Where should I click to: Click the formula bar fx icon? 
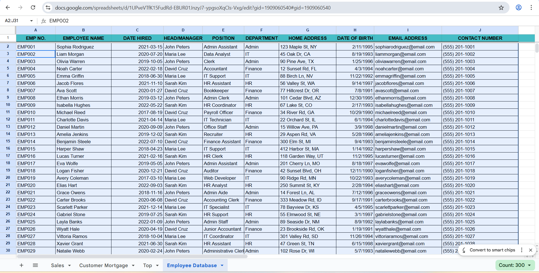[x=43, y=21]
